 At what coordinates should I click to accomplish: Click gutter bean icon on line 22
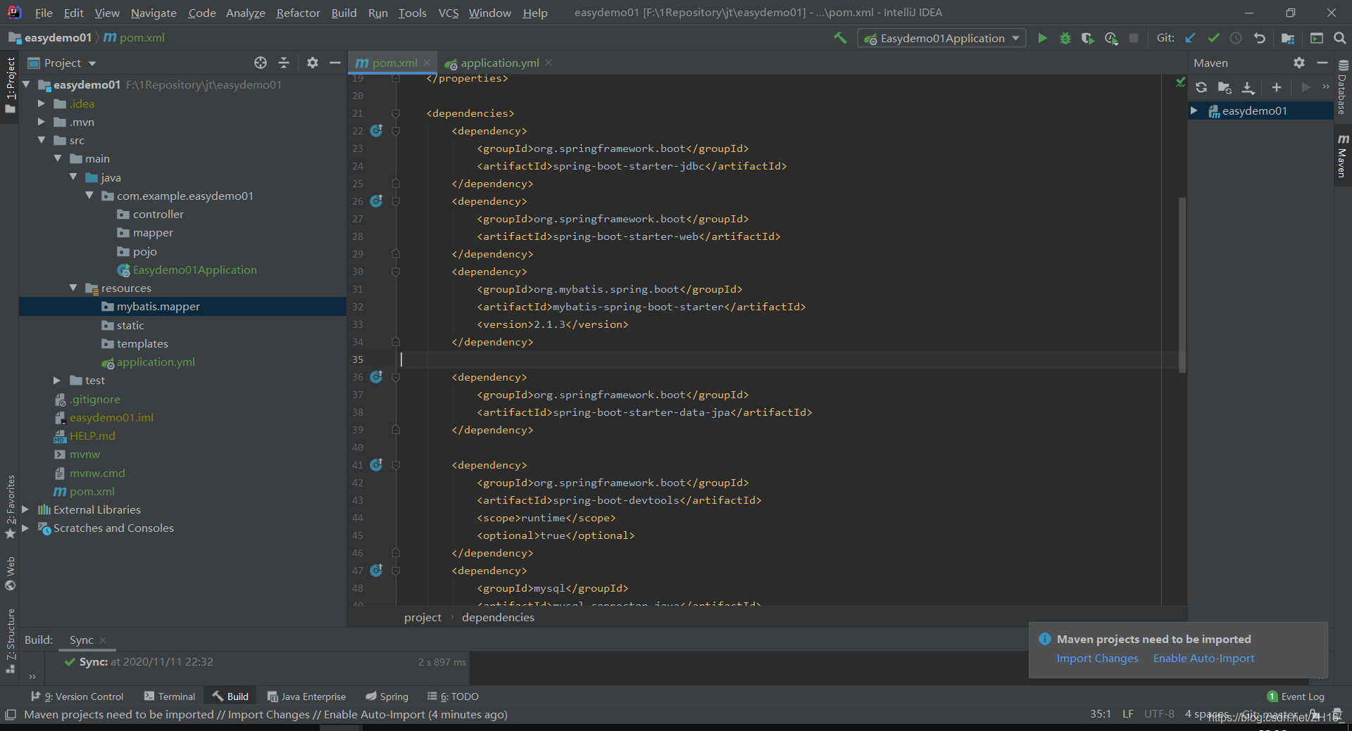[376, 130]
